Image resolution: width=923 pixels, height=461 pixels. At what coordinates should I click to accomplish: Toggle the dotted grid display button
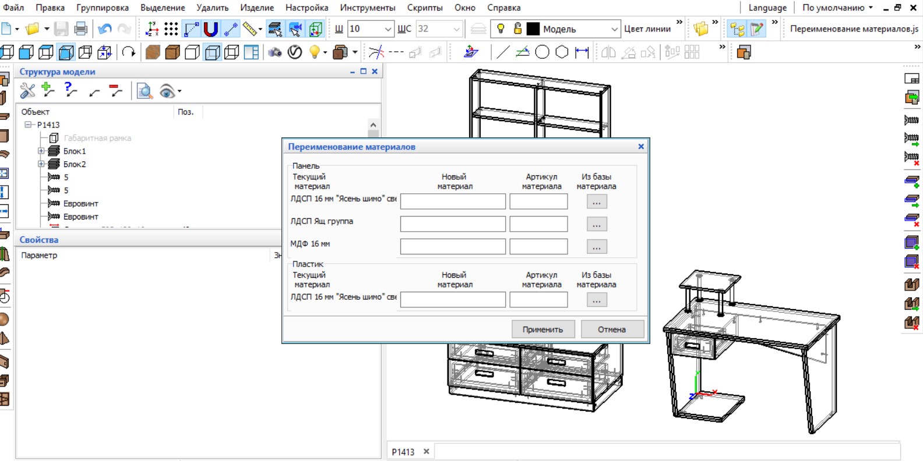[x=171, y=29]
